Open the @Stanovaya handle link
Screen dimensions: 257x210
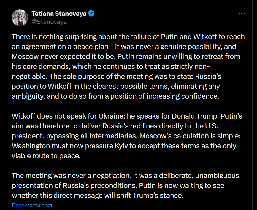tap(49, 22)
